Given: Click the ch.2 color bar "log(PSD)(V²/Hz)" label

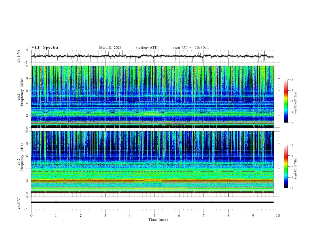Looking at the screenshot, I should tap(296, 168).
